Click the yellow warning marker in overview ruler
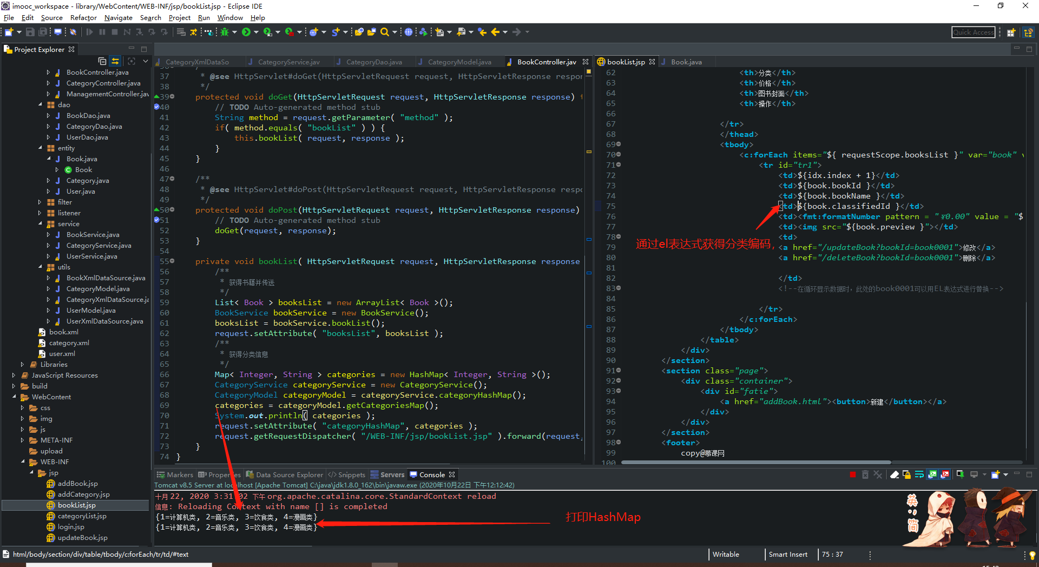Viewport: 1039px width, 567px height. click(x=589, y=151)
